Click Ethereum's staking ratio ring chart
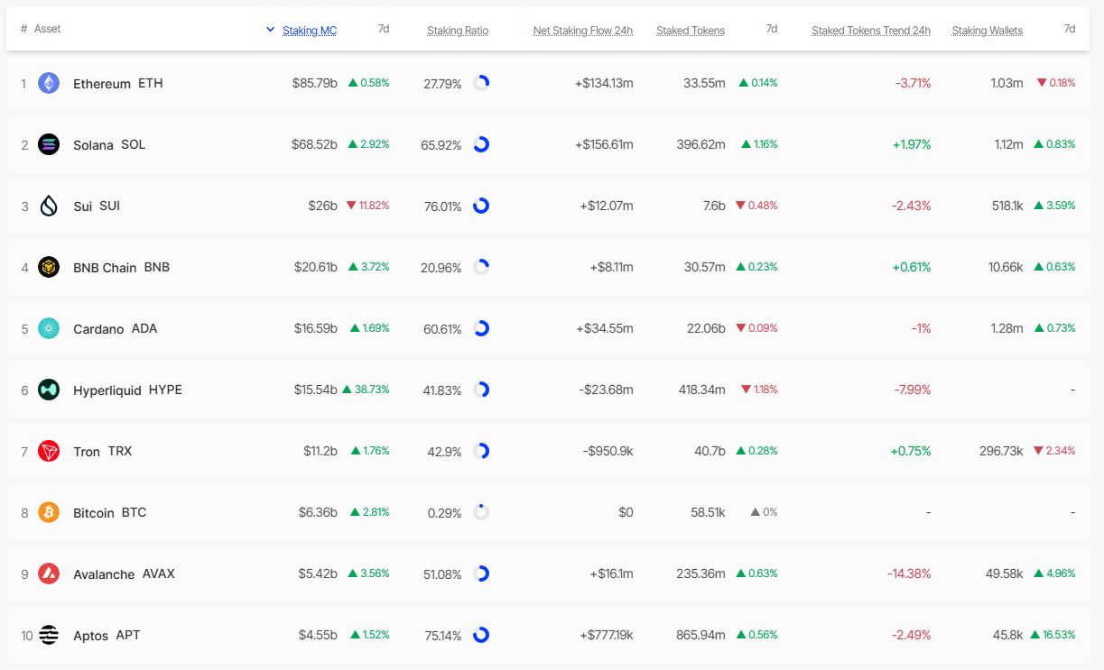The height and width of the screenshot is (670, 1104). (481, 83)
